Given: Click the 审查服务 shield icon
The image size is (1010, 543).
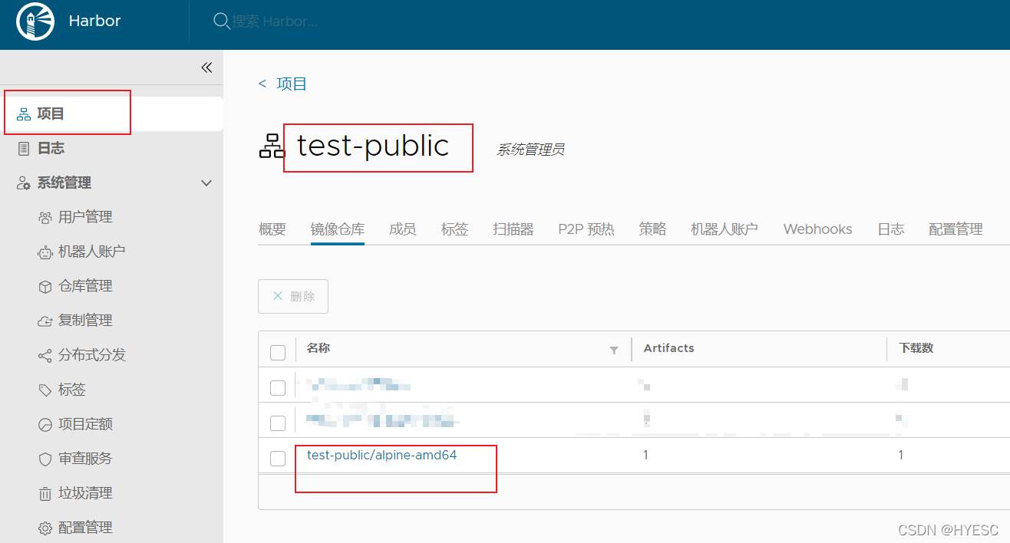Looking at the screenshot, I should coord(45,459).
